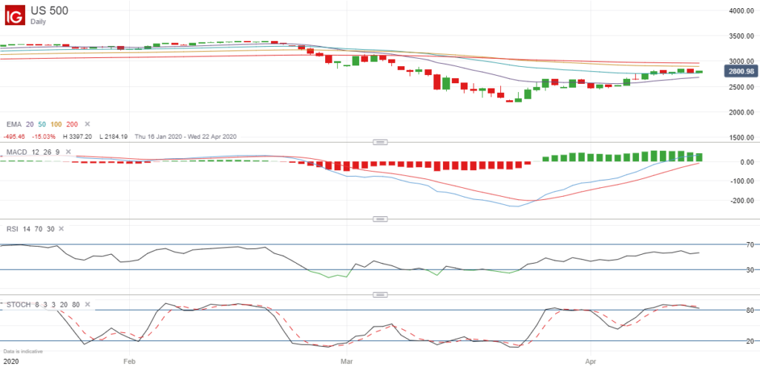Click the -200.00 MACD axis label
The image size is (760, 367).
[x=743, y=200]
